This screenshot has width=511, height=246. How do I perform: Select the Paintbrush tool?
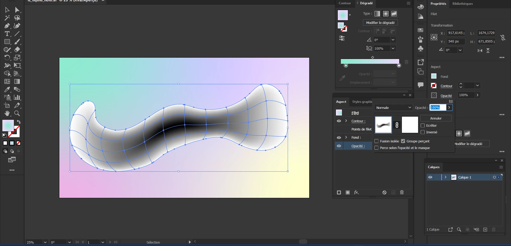tap(17, 42)
